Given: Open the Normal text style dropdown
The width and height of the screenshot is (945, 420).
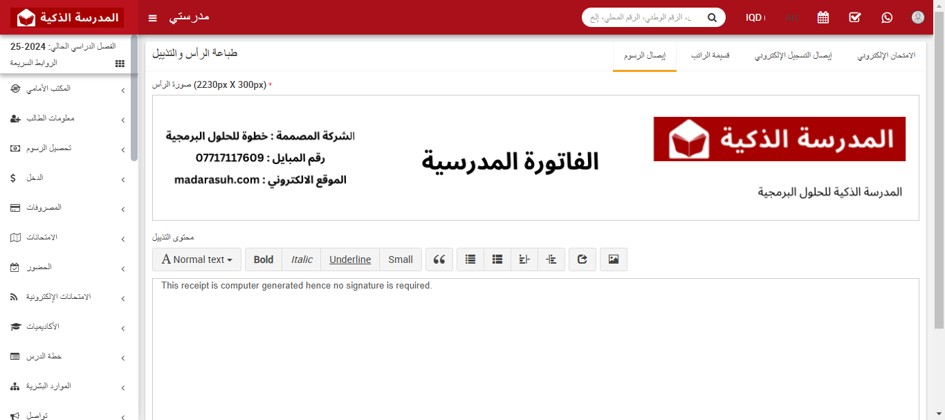Looking at the screenshot, I should click(x=196, y=259).
